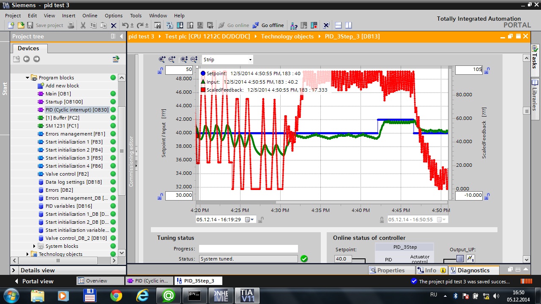Click the Delete X toolbar icon
The height and width of the screenshot is (304, 541).
114,25
